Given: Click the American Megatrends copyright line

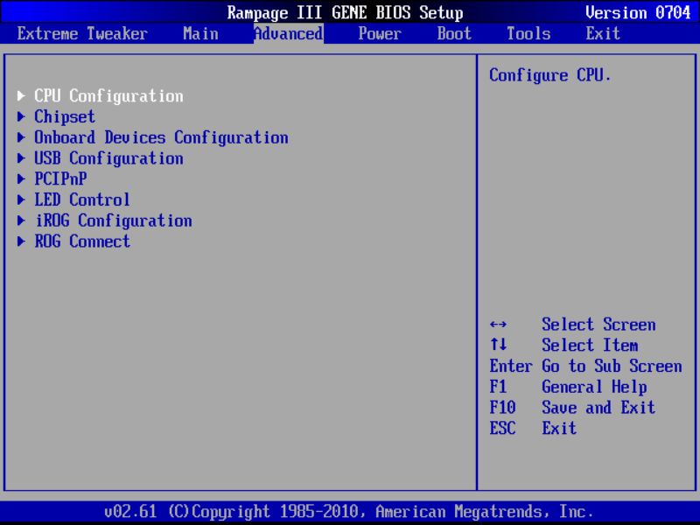Looking at the screenshot, I should 348,512.
